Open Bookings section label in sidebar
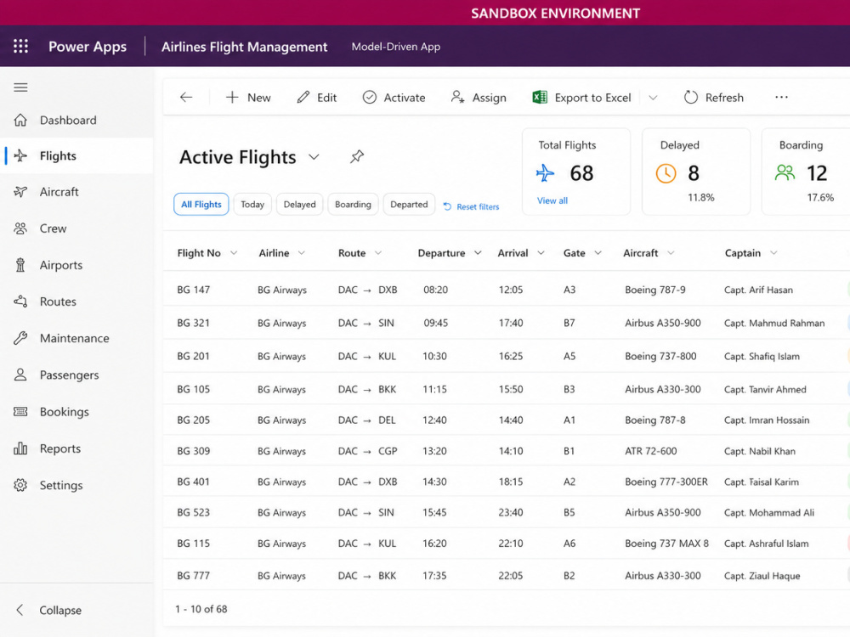Screen dimensions: 850x637 pos(65,412)
